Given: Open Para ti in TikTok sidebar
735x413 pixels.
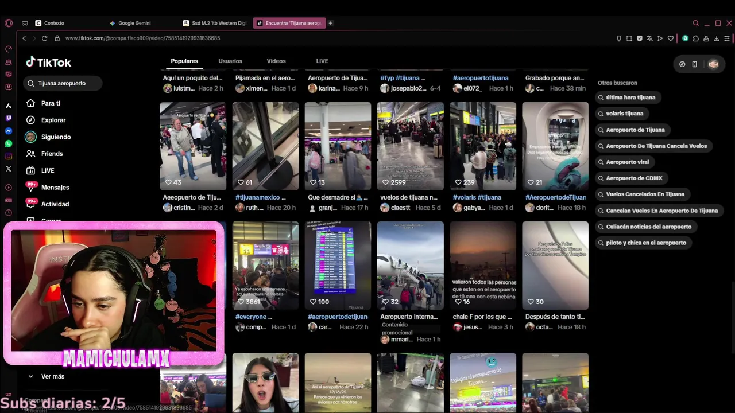Looking at the screenshot, I should click(x=44, y=103).
